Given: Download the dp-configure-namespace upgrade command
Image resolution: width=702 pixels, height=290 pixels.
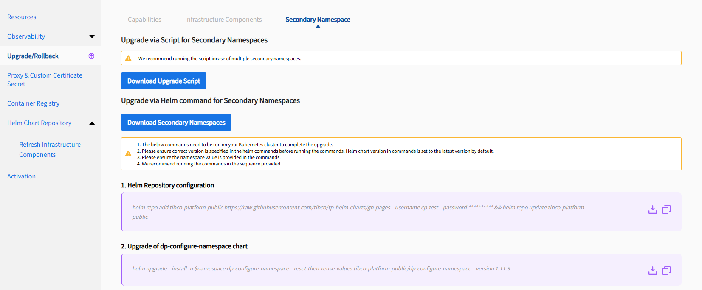Looking at the screenshot, I should pos(653,270).
